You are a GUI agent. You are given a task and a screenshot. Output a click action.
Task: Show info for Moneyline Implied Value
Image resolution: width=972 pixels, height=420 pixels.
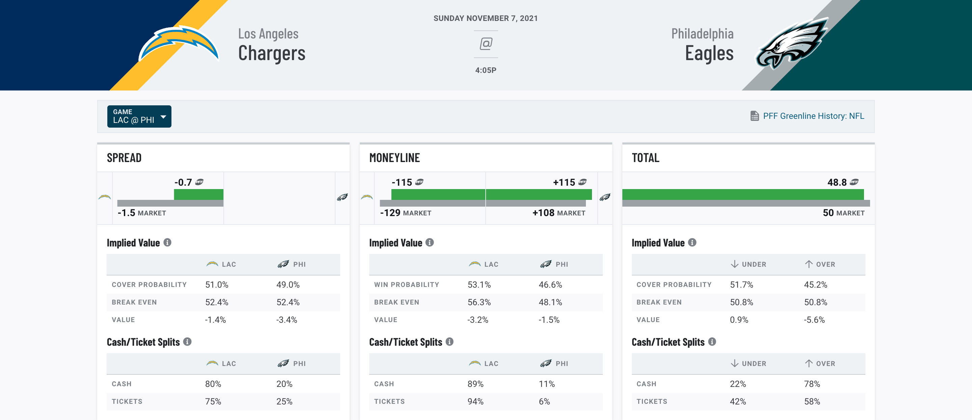coord(430,243)
